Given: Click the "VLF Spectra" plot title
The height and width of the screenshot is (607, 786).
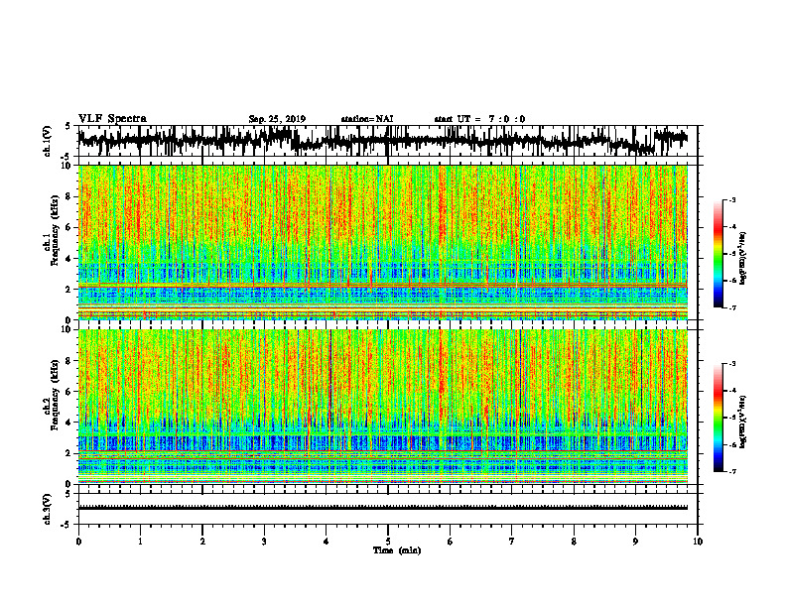Looking at the screenshot, I should 112,119.
